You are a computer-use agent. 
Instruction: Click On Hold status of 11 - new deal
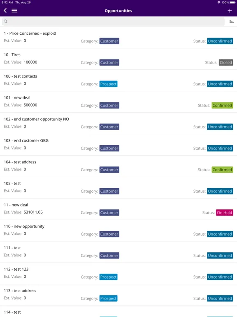tap(225, 213)
